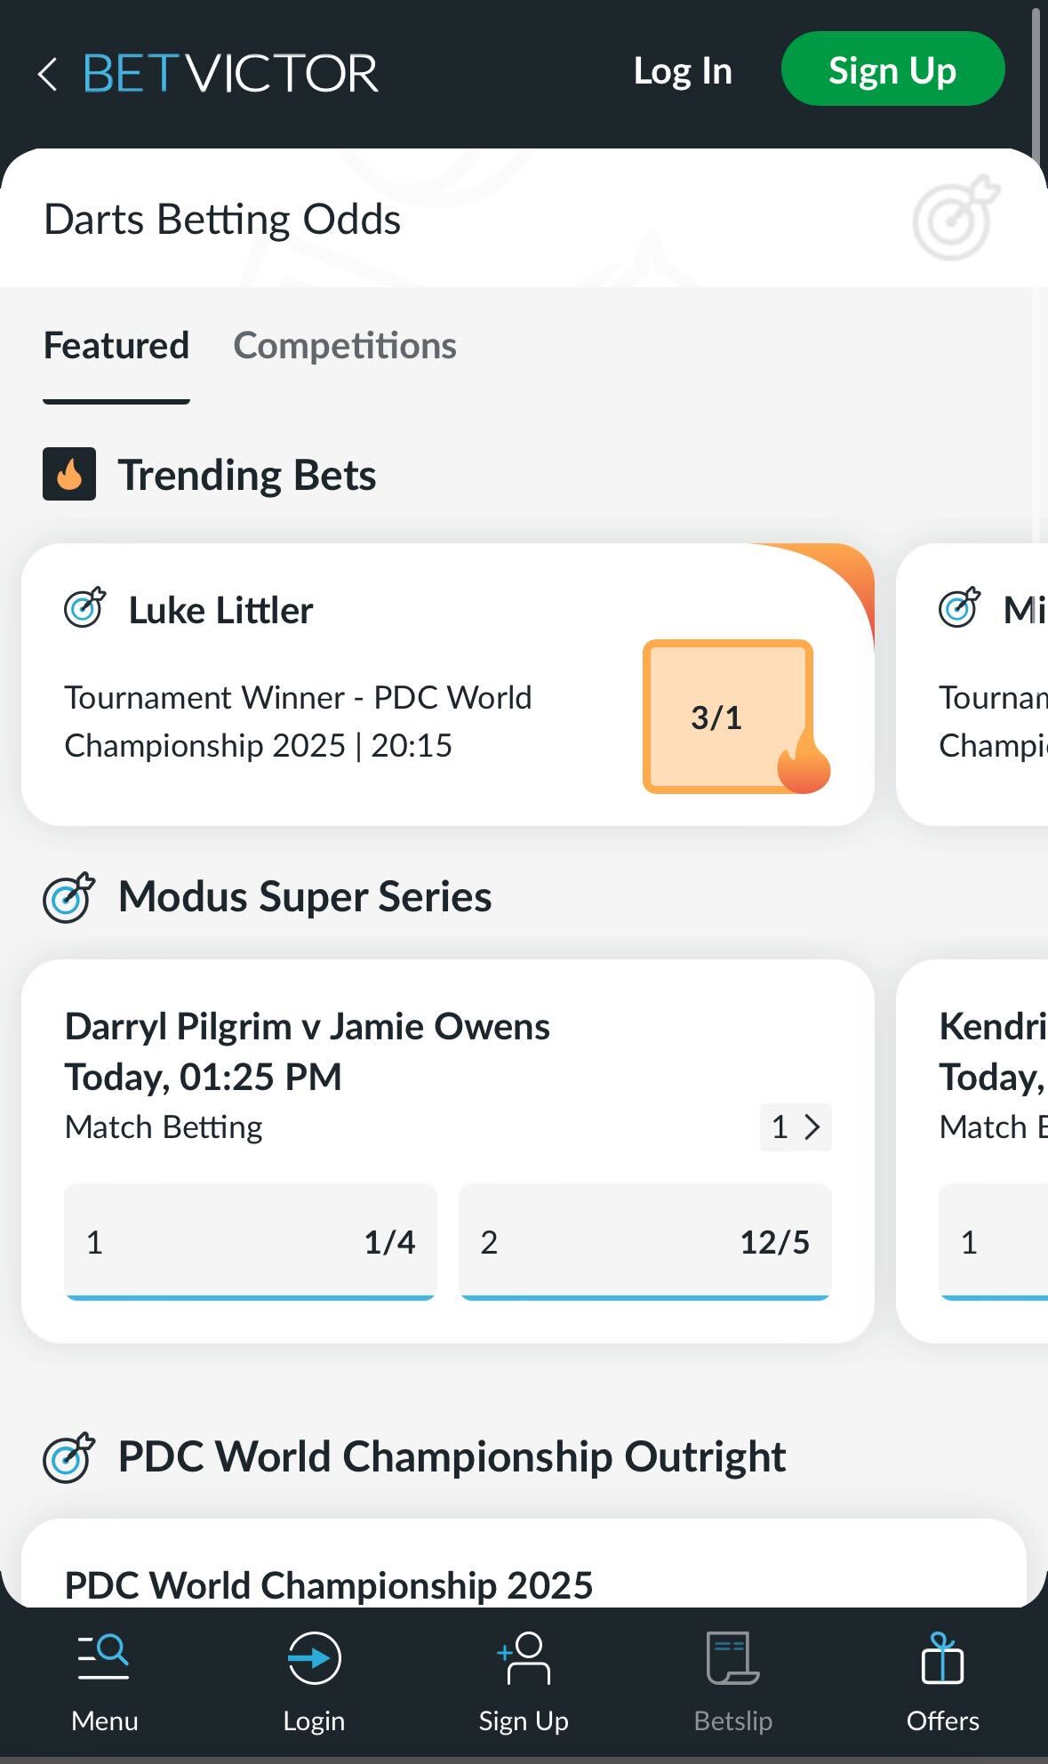Expand more markets for Pilgrim v Owens

point(795,1127)
